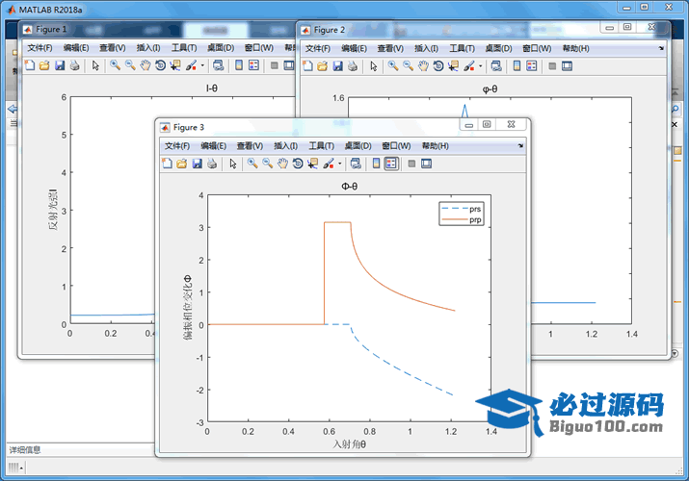The width and height of the screenshot is (689, 481).
Task: Toggle Data Cursor tool in Figure 3 toolbar
Action: tap(312, 164)
